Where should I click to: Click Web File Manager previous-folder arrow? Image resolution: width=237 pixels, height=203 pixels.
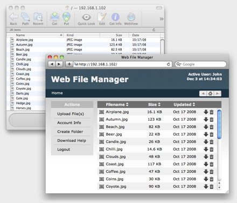coord(203,93)
